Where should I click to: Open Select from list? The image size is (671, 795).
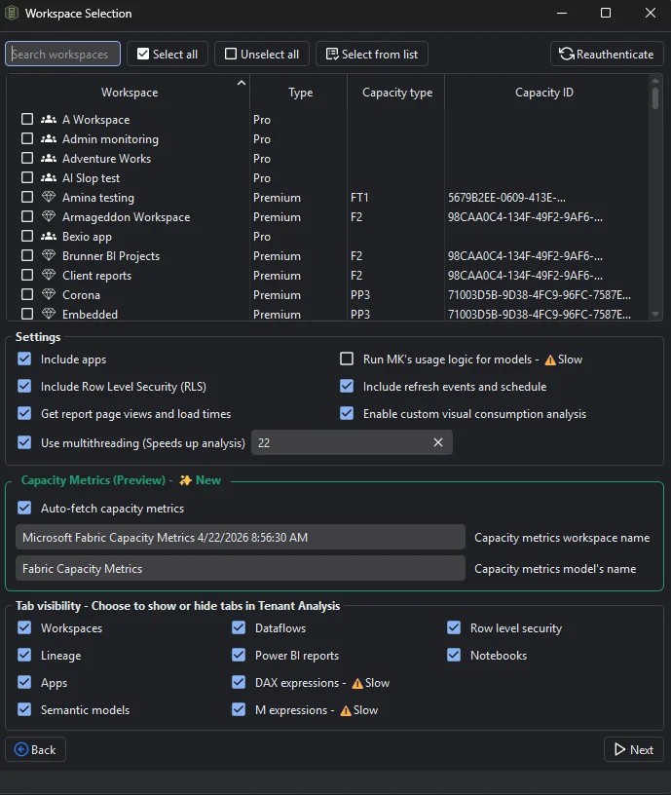point(372,54)
